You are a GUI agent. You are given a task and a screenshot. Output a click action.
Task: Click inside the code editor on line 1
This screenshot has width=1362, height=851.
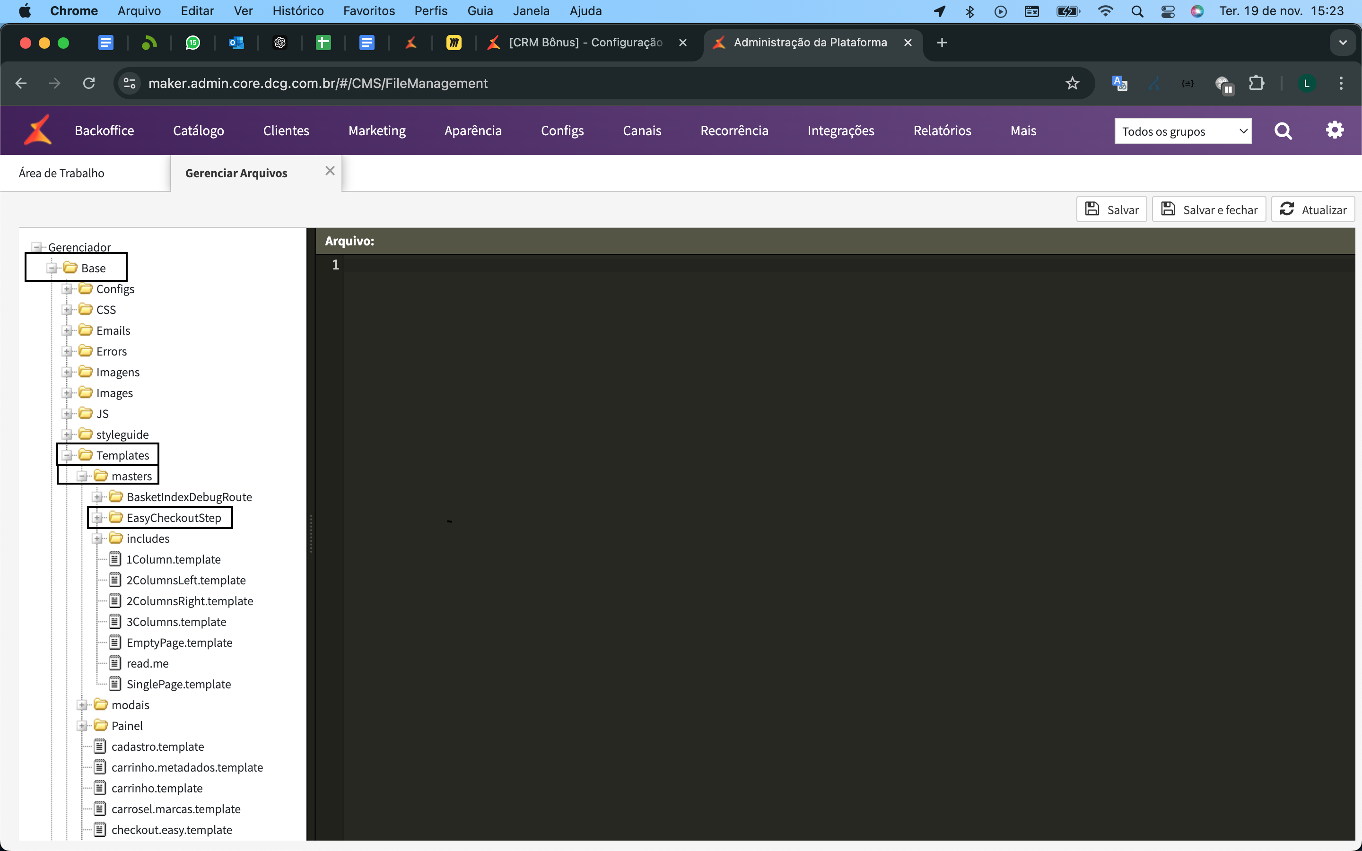pos(849,265)
